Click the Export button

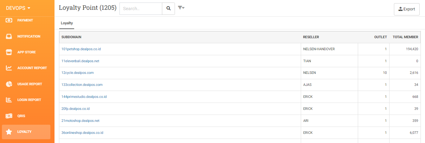point(407,9)
